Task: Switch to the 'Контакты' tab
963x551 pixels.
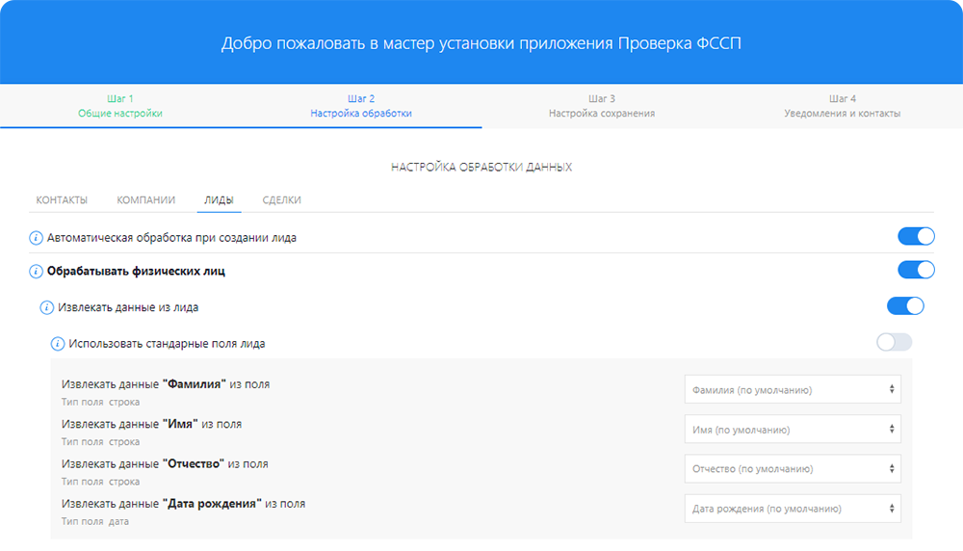Action: tap(62, 200)
